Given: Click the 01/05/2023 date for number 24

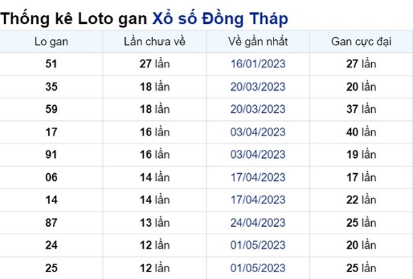Looking at the screenshot, I should (258, 245).
